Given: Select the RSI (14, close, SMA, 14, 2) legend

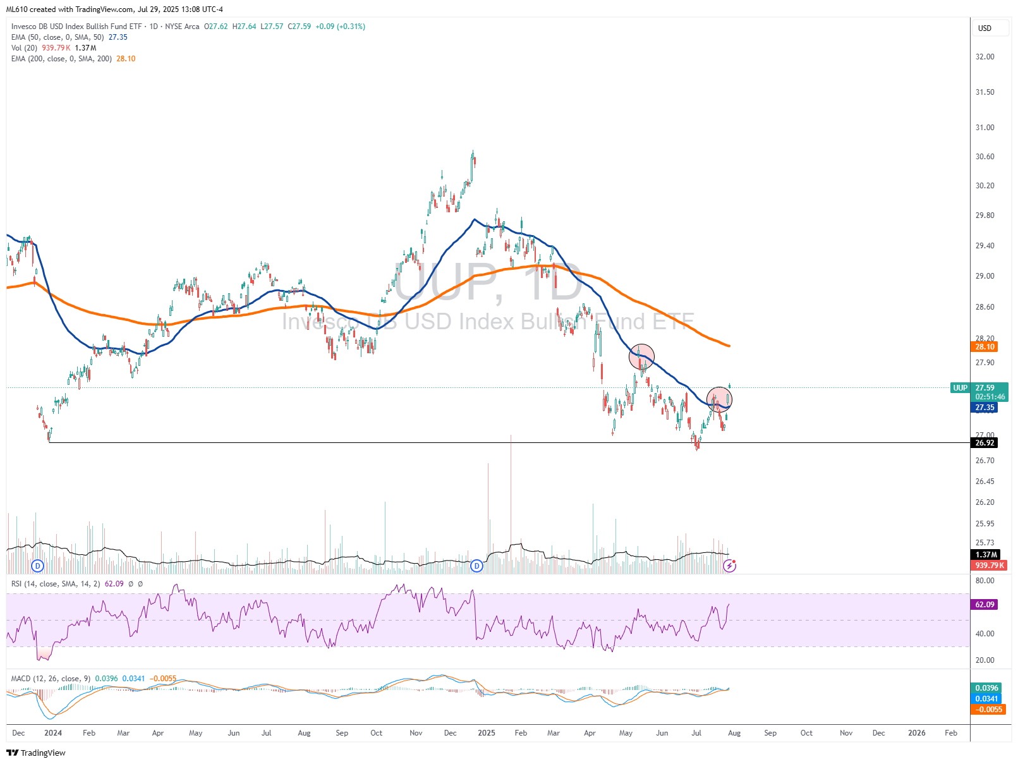Looking at the screenshot, I should 56,584.
